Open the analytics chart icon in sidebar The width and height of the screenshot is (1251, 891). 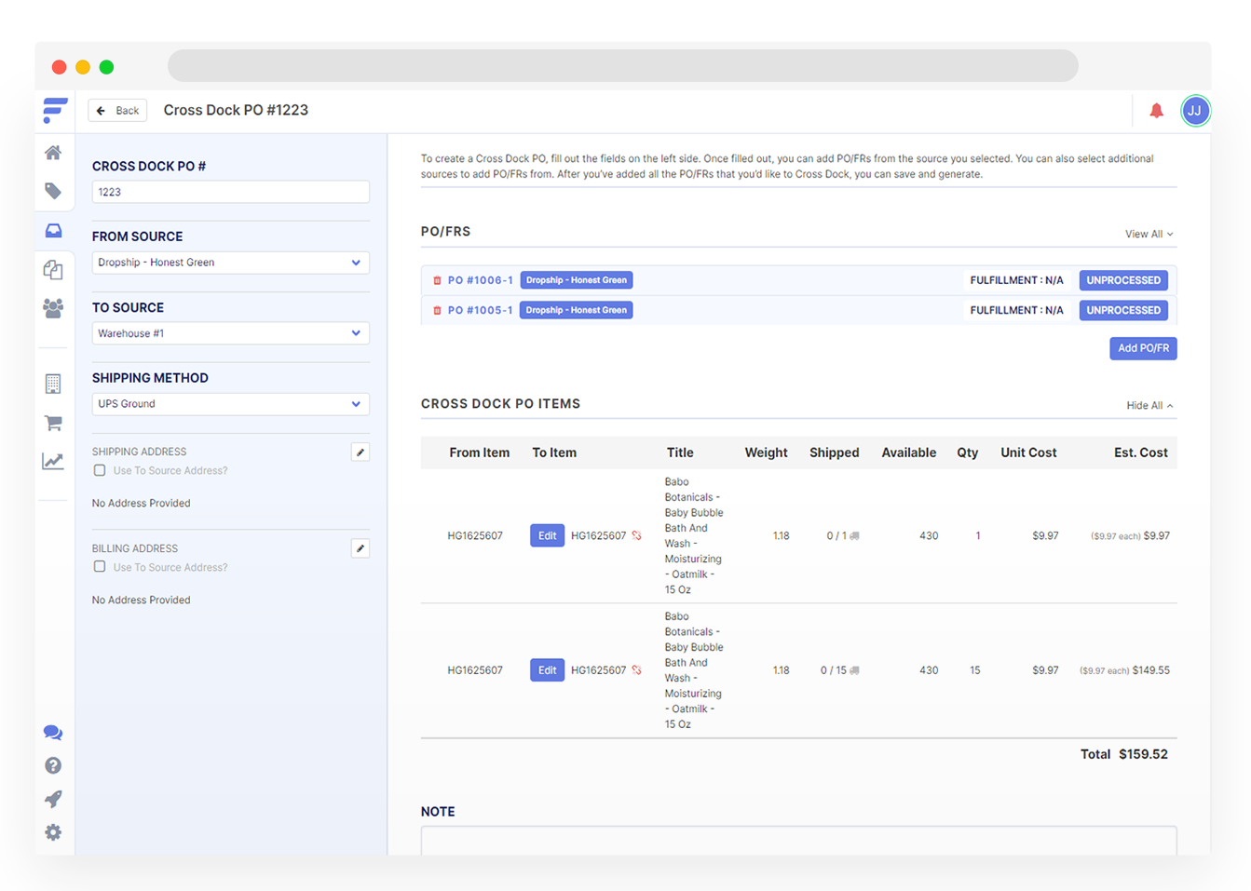(53, 461)
